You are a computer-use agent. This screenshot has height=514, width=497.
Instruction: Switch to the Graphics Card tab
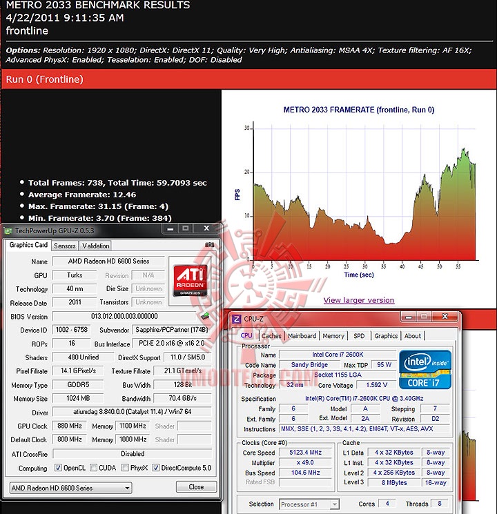click(x=28, y=245)
